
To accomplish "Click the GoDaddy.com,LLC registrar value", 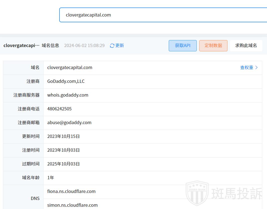I will click(x=66, y=81).
